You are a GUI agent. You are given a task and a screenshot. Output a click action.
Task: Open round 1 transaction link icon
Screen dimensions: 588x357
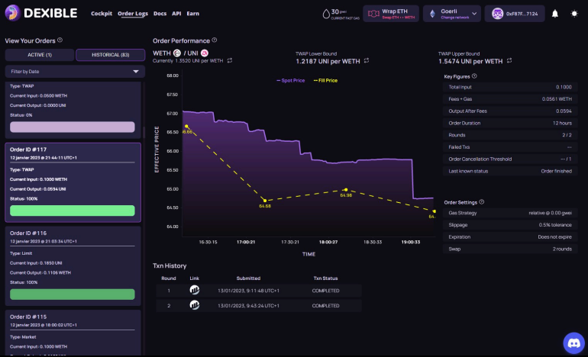(194, 290)
